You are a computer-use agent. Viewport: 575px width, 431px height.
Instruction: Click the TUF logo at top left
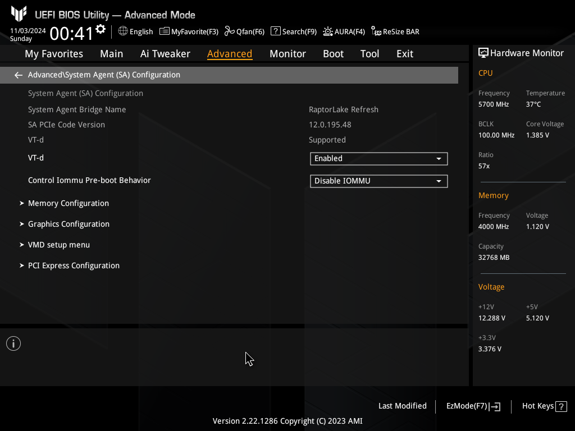coord(19,14)
